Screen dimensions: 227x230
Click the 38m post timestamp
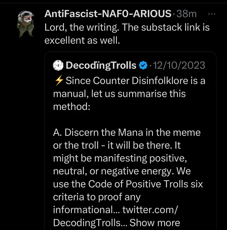pos(186,13)
